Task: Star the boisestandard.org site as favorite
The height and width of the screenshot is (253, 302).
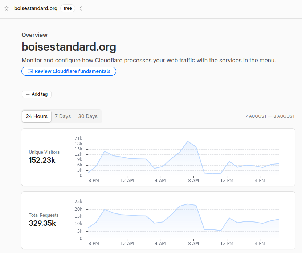Action: click(7, 8)
